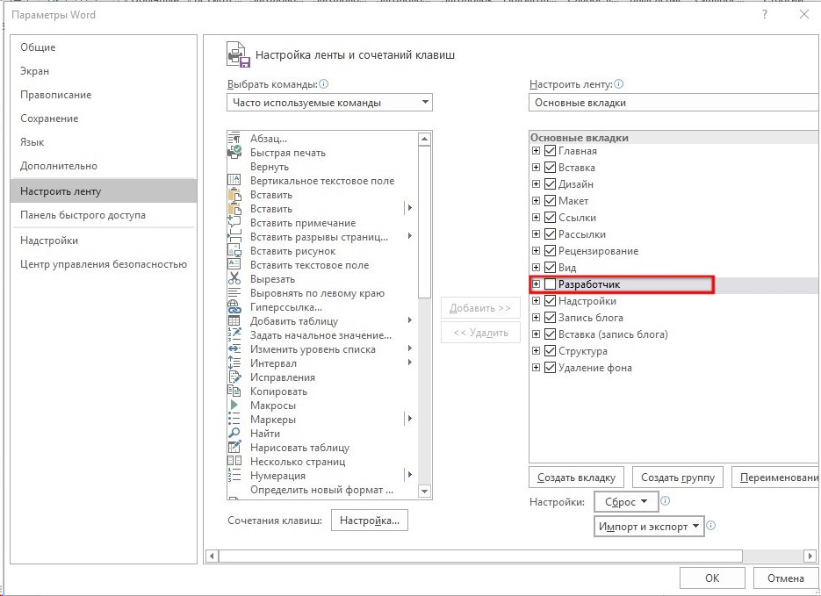Open the Сохранение settings category
The height and width of the screenshot is (596, 821).
(104, 118)
